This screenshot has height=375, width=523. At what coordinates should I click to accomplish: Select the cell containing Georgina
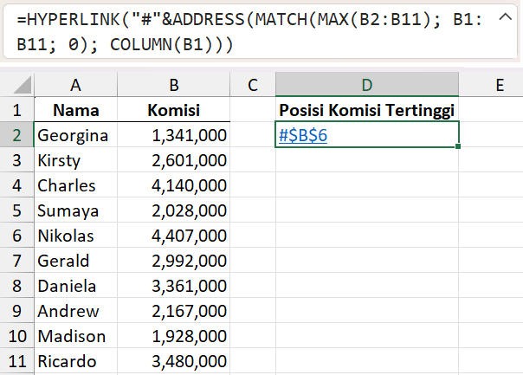(76, 135)
